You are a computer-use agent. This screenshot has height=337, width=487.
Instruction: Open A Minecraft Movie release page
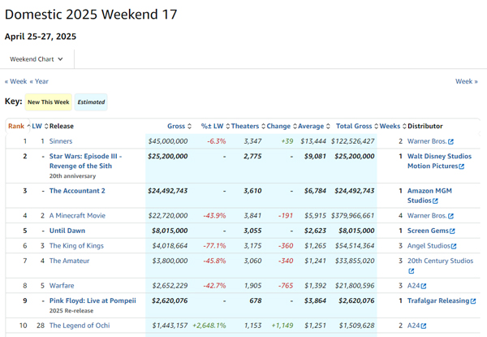click(77, 215)
